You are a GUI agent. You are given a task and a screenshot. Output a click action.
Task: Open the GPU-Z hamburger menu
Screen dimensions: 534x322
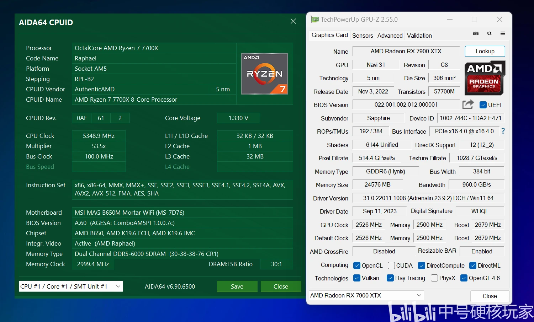point(503,33)
